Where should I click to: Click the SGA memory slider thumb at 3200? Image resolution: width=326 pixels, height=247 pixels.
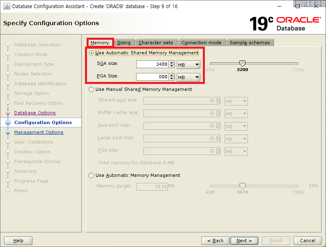(x=242, y=63)
